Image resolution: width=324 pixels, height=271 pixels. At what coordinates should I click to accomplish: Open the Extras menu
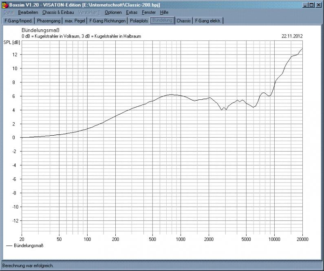click(132, 12)
